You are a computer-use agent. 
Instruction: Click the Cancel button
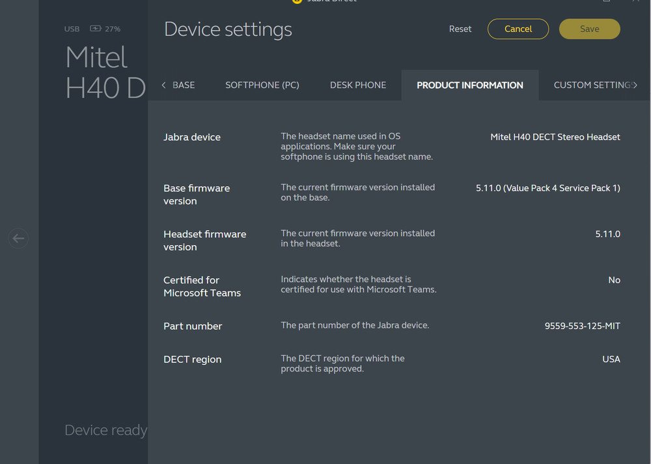tap(518, 29)
